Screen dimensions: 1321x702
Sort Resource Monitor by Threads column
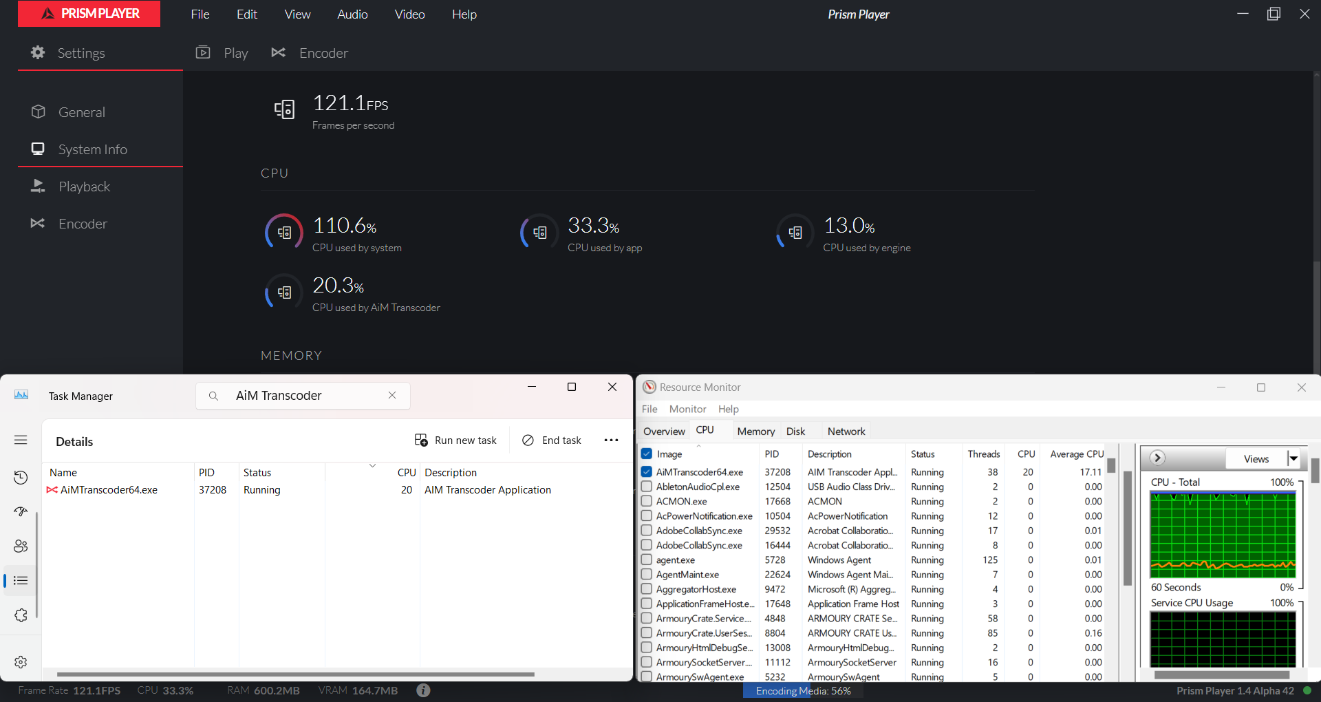[983, 454]
